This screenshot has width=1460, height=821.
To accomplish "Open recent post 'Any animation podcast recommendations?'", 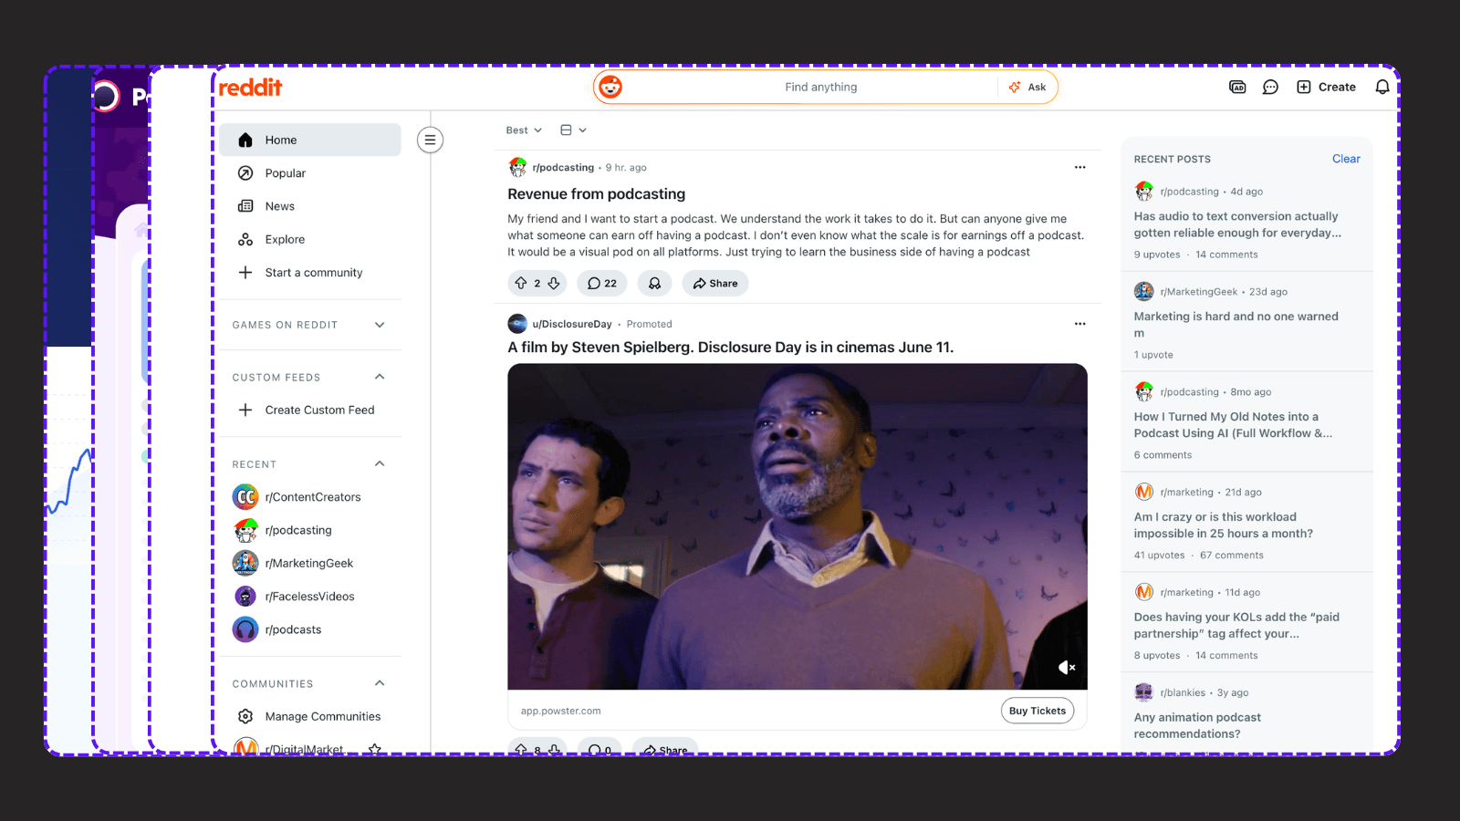I will click(1197, 726).
